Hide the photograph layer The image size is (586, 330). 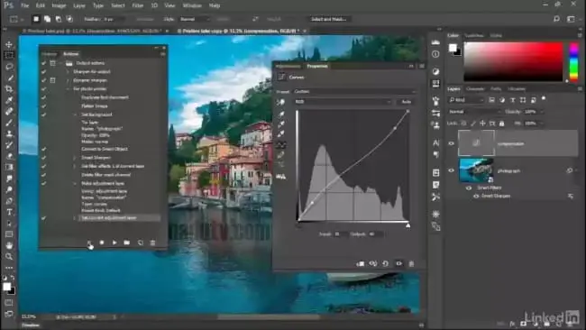pyautogui.click(x=451, y=170)
